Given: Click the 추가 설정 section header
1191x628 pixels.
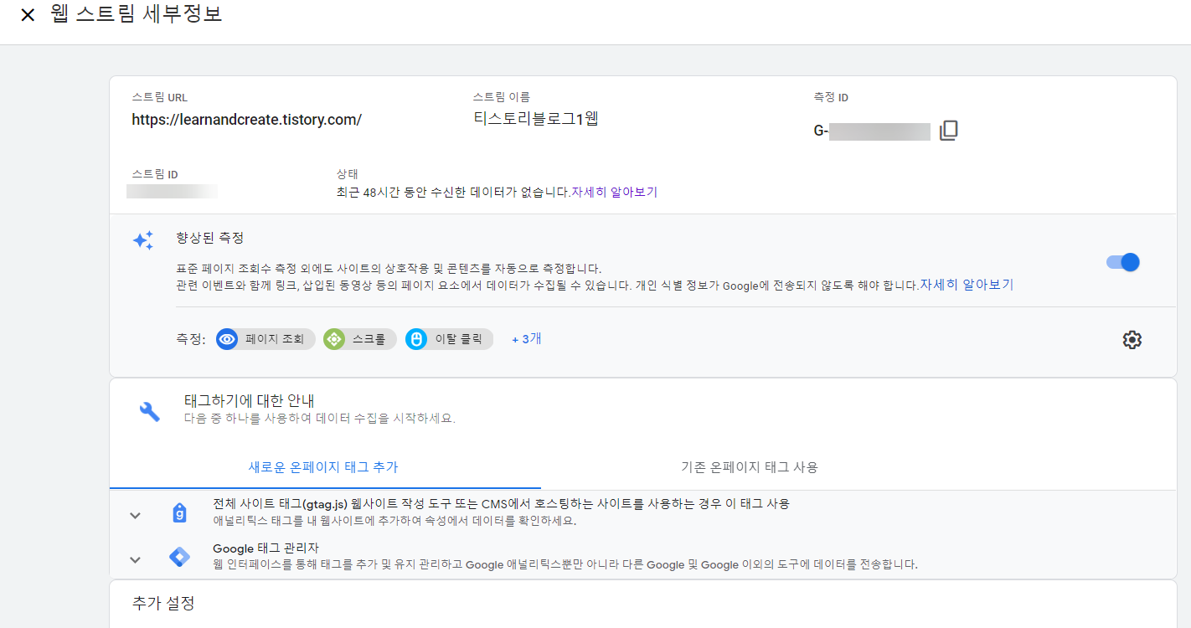Looking at the screenshot, I should pyautogui.click(x=163, y=603).
